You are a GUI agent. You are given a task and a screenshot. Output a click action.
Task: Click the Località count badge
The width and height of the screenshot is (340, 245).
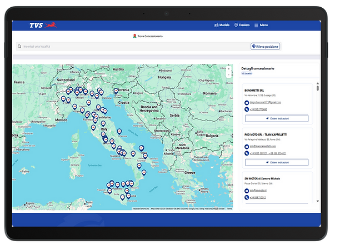247,73
